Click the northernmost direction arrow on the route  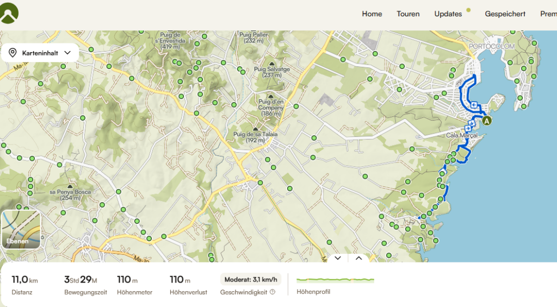[474, 105]
